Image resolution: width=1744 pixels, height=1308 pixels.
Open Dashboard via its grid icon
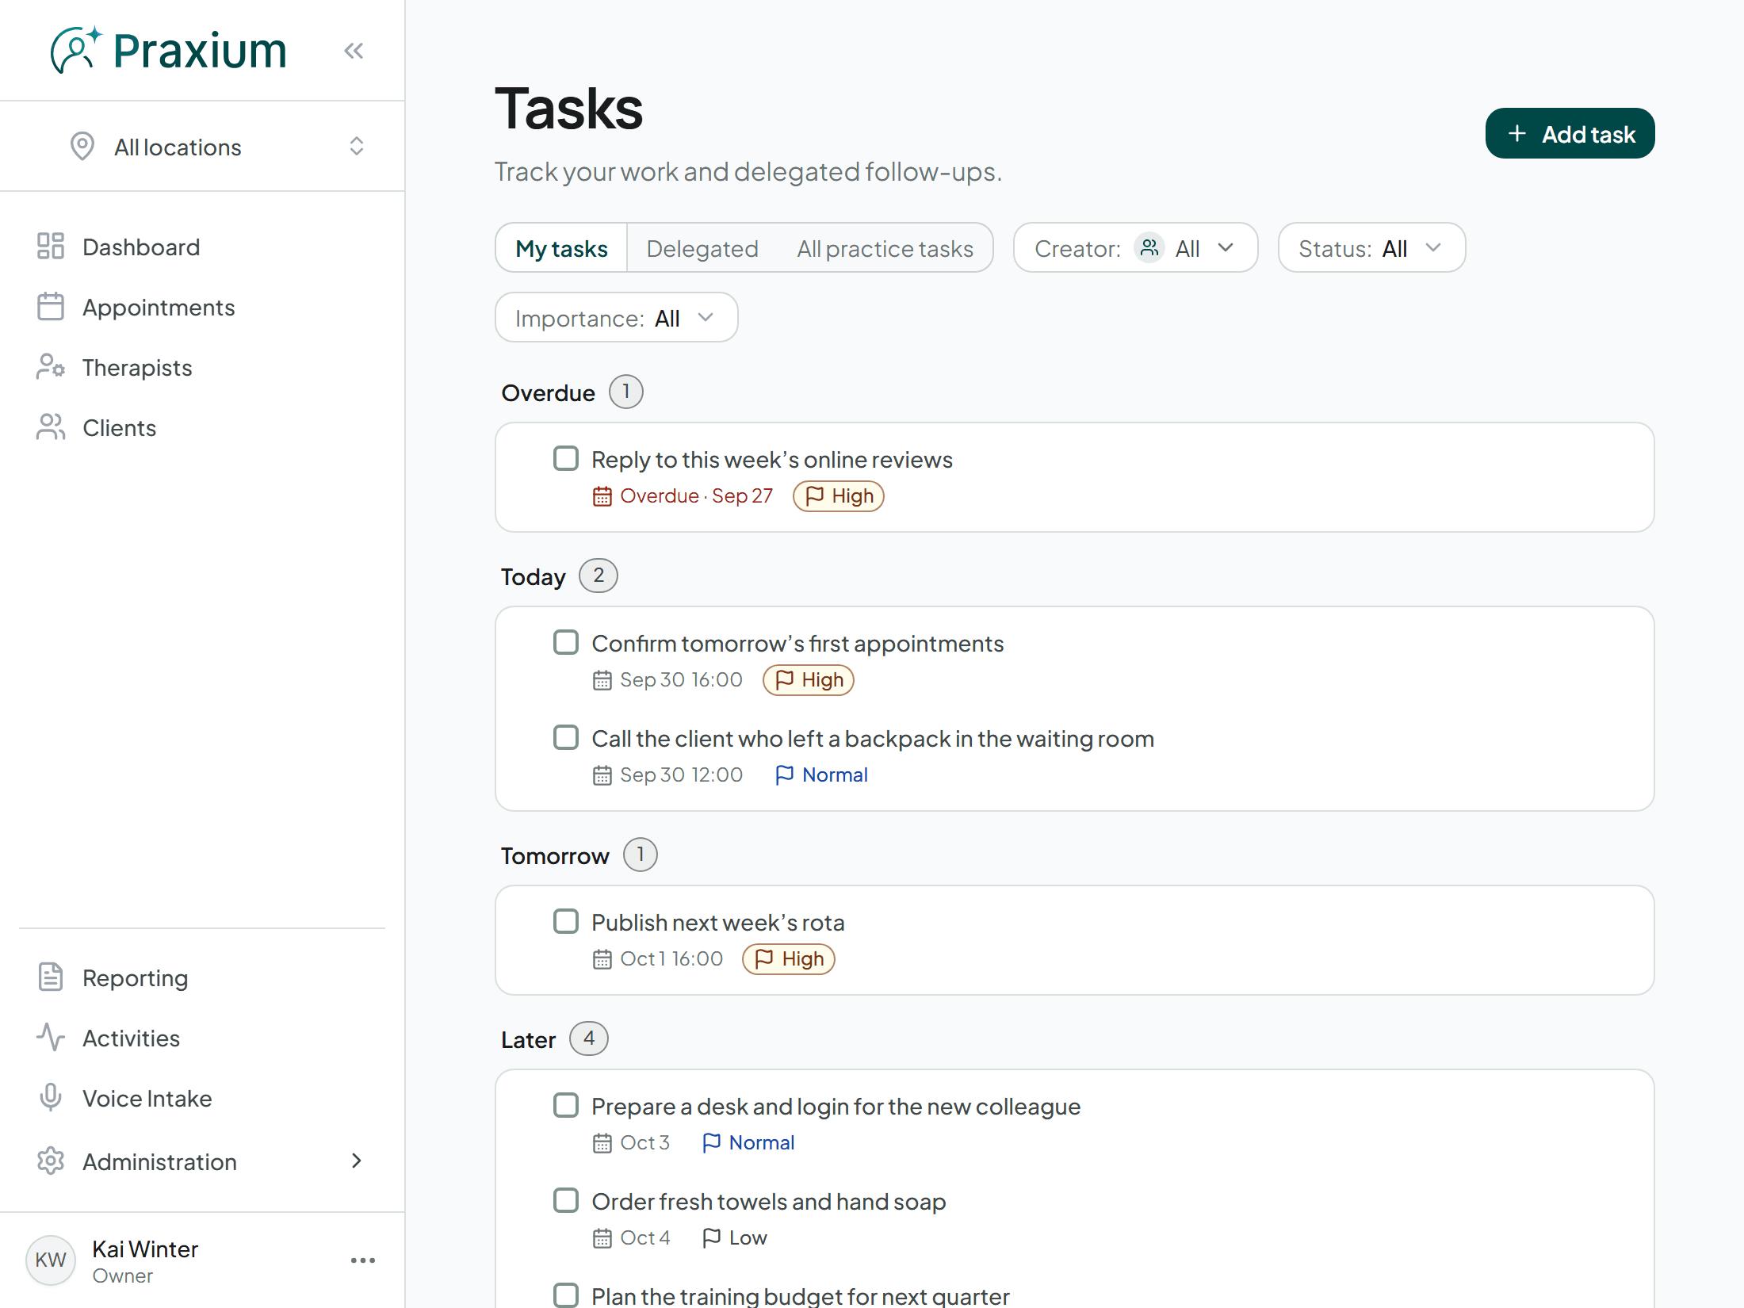coord(51,247)
